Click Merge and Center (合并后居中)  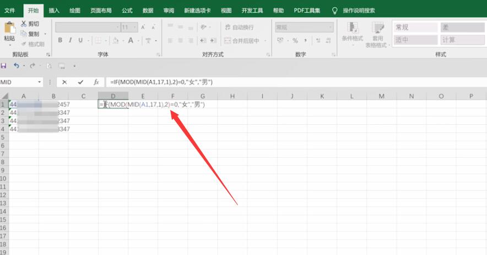click(242, 41)
